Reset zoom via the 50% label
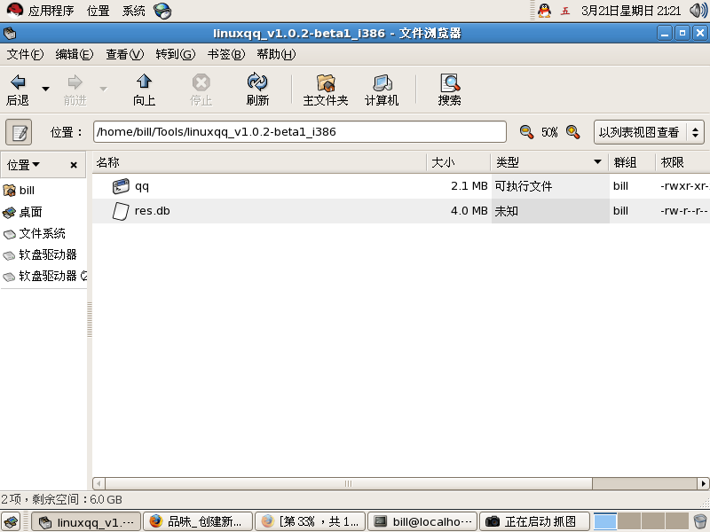 [549, 132]
